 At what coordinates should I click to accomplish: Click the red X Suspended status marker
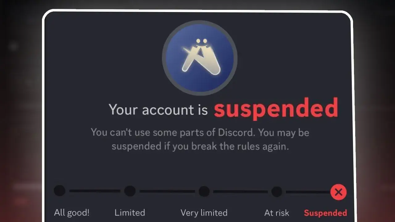tap(338, 192)
